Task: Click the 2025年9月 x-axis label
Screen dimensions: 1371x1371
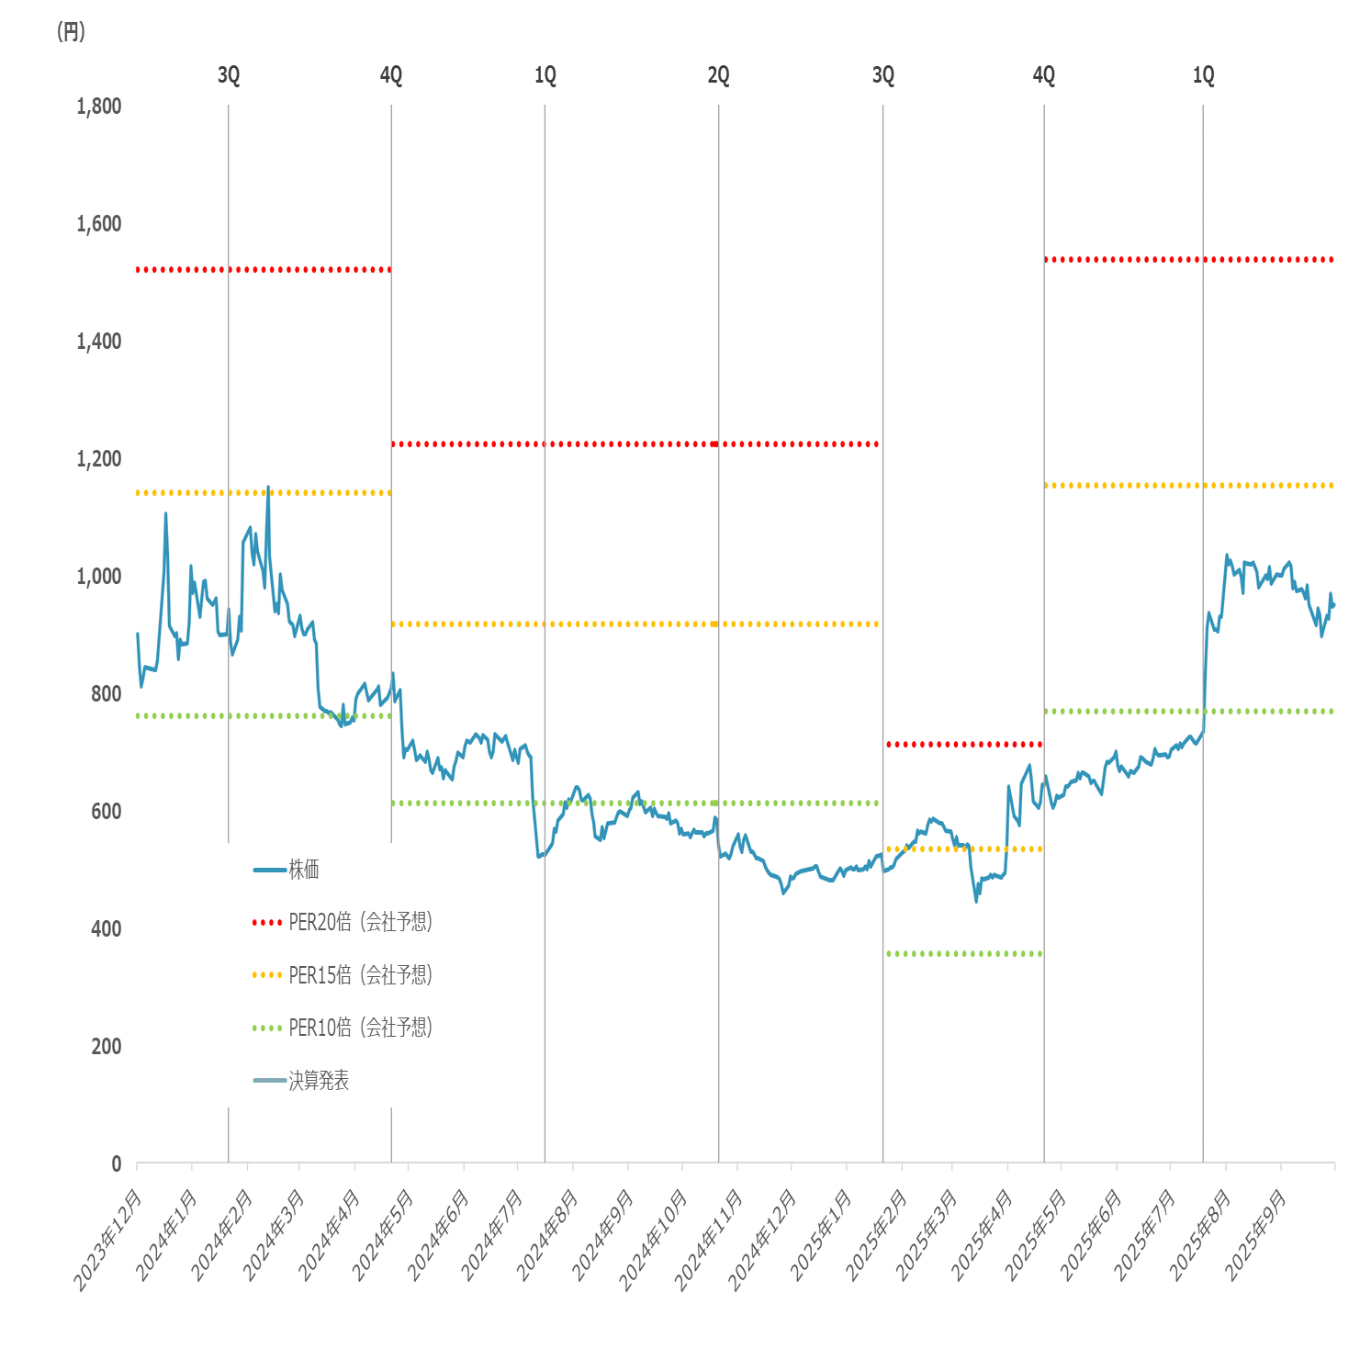Action: click(1257, 1235)
